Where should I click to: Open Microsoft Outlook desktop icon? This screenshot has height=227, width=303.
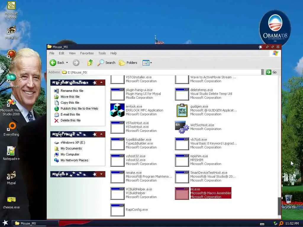tap(11, 10)
